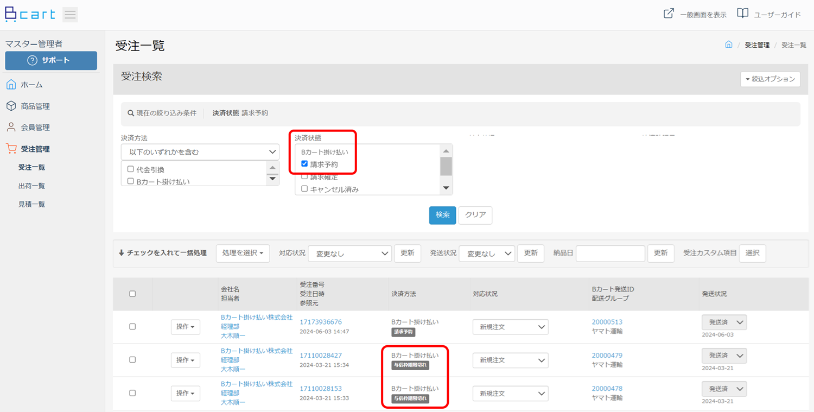Click the person icon beside 会員管理
814x412 pixels.
point(11,127)
